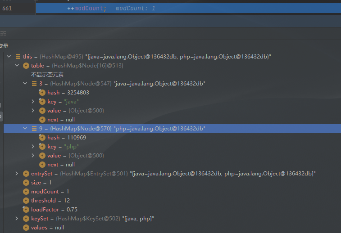Select the threshold = 12 row
Image resolution: width=341 pixels, height=233 pixels.
[x=172, y=201]
